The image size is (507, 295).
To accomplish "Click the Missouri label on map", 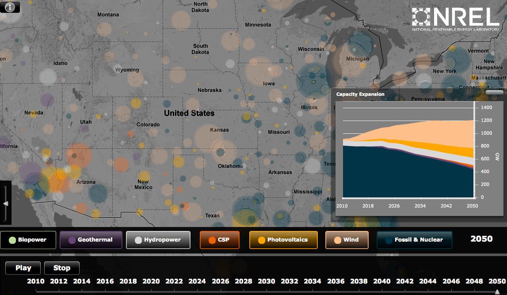I will (279, 132).
